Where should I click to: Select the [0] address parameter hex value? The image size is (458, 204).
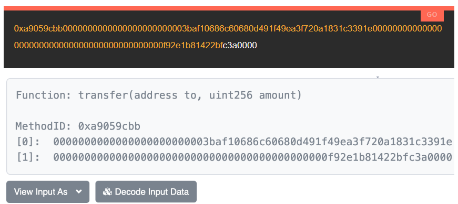coord(252,142)
